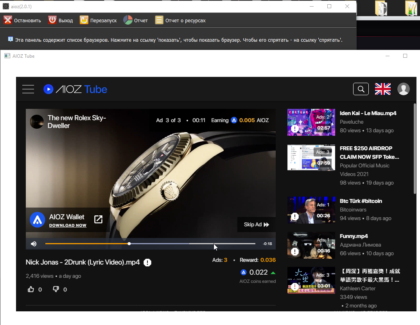Click AIOZ coin icon next to Earning
420x325 pixels.
click(x=234, y=120)
